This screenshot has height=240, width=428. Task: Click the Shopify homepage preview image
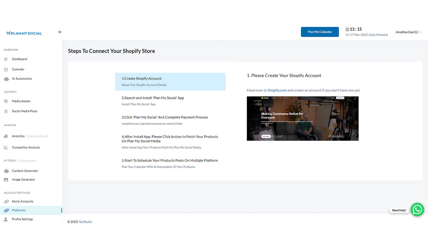coord(303,118)
